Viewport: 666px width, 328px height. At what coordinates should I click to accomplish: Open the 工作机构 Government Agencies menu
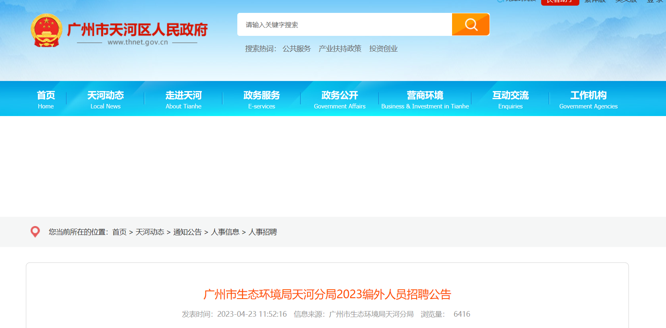click(x=588, y=99)
